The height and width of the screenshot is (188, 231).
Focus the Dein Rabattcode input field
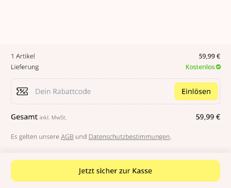[102, 91]
